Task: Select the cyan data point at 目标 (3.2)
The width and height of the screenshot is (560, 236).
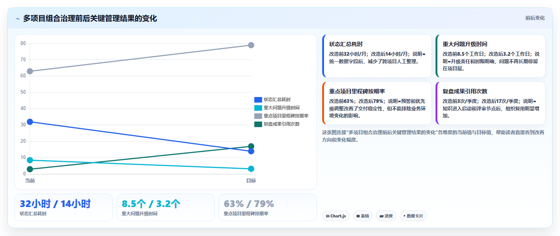Action: tap(251, 169)
